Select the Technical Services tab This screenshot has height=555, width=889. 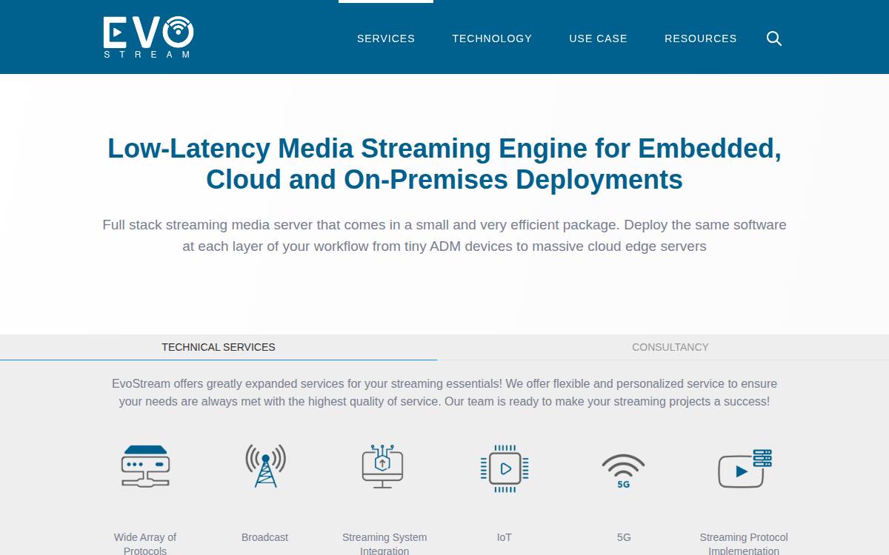click(x=219, y=347)
